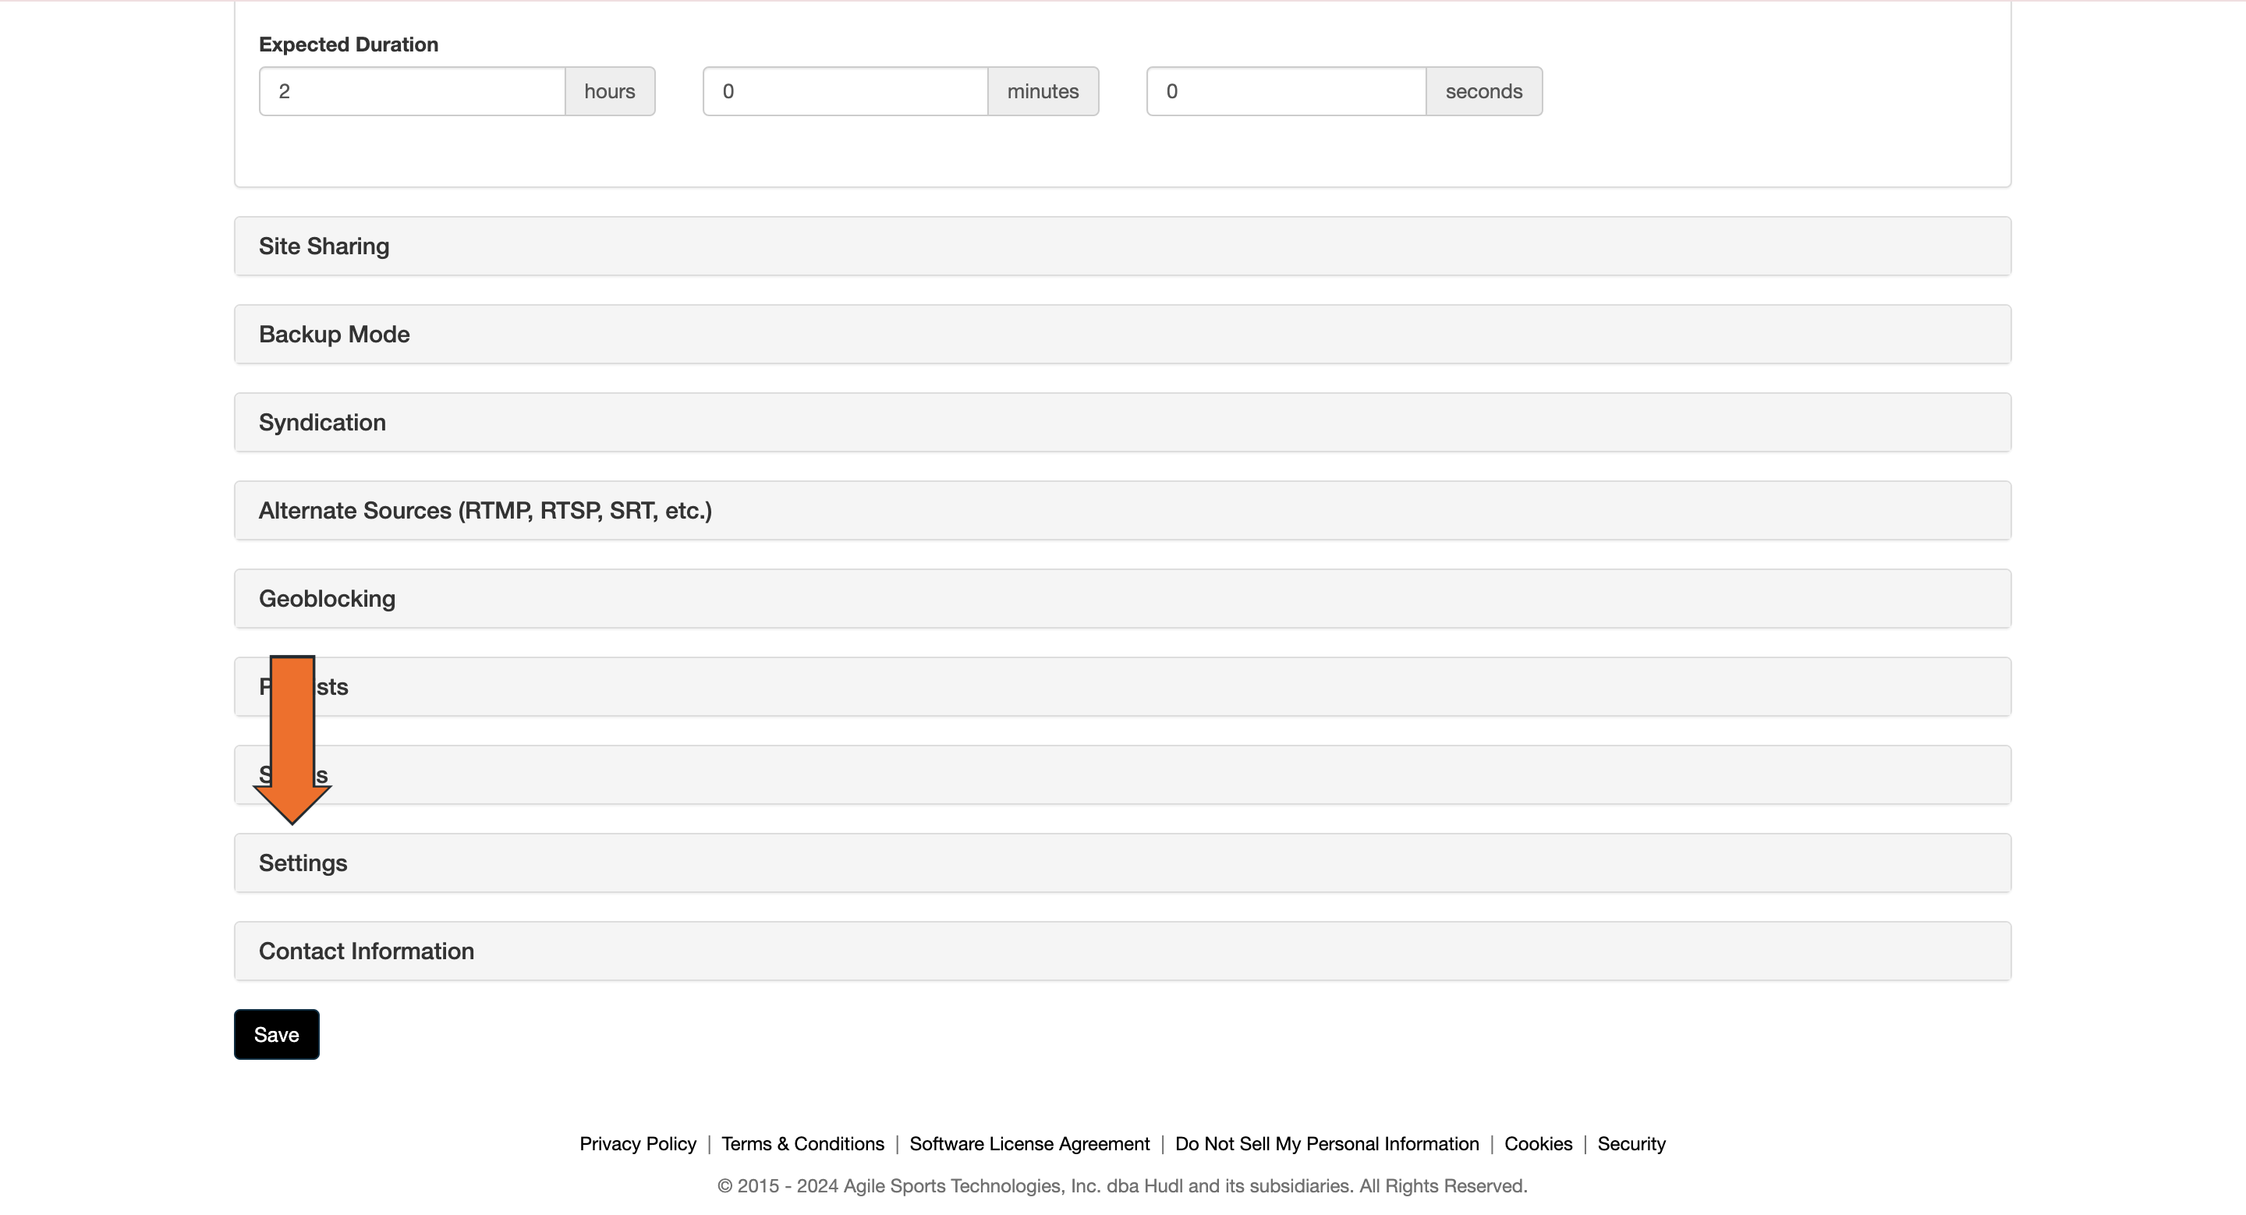The width and height of the screenshot is (2246, 1215).
Task: Click the 'Expected Duration' label
Action: coord(348,44)
